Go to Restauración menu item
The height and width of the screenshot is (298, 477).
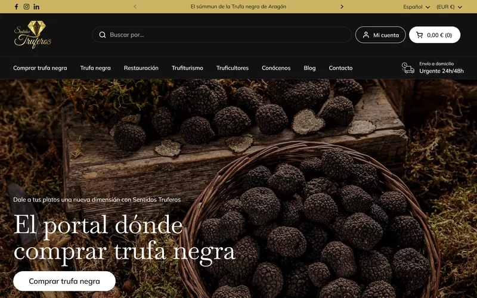141,68
